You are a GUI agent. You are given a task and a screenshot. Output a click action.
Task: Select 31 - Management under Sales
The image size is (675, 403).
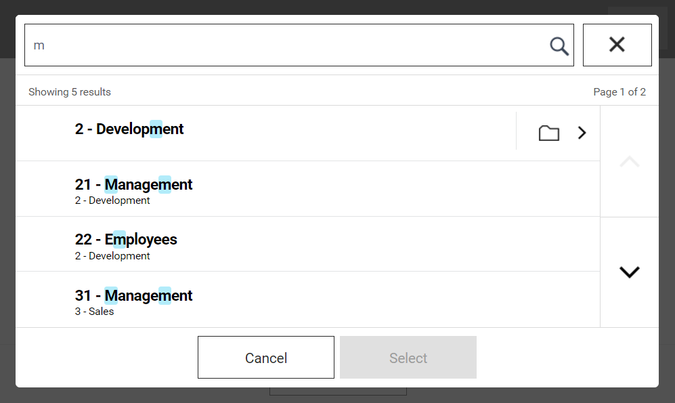coord(308,299)
